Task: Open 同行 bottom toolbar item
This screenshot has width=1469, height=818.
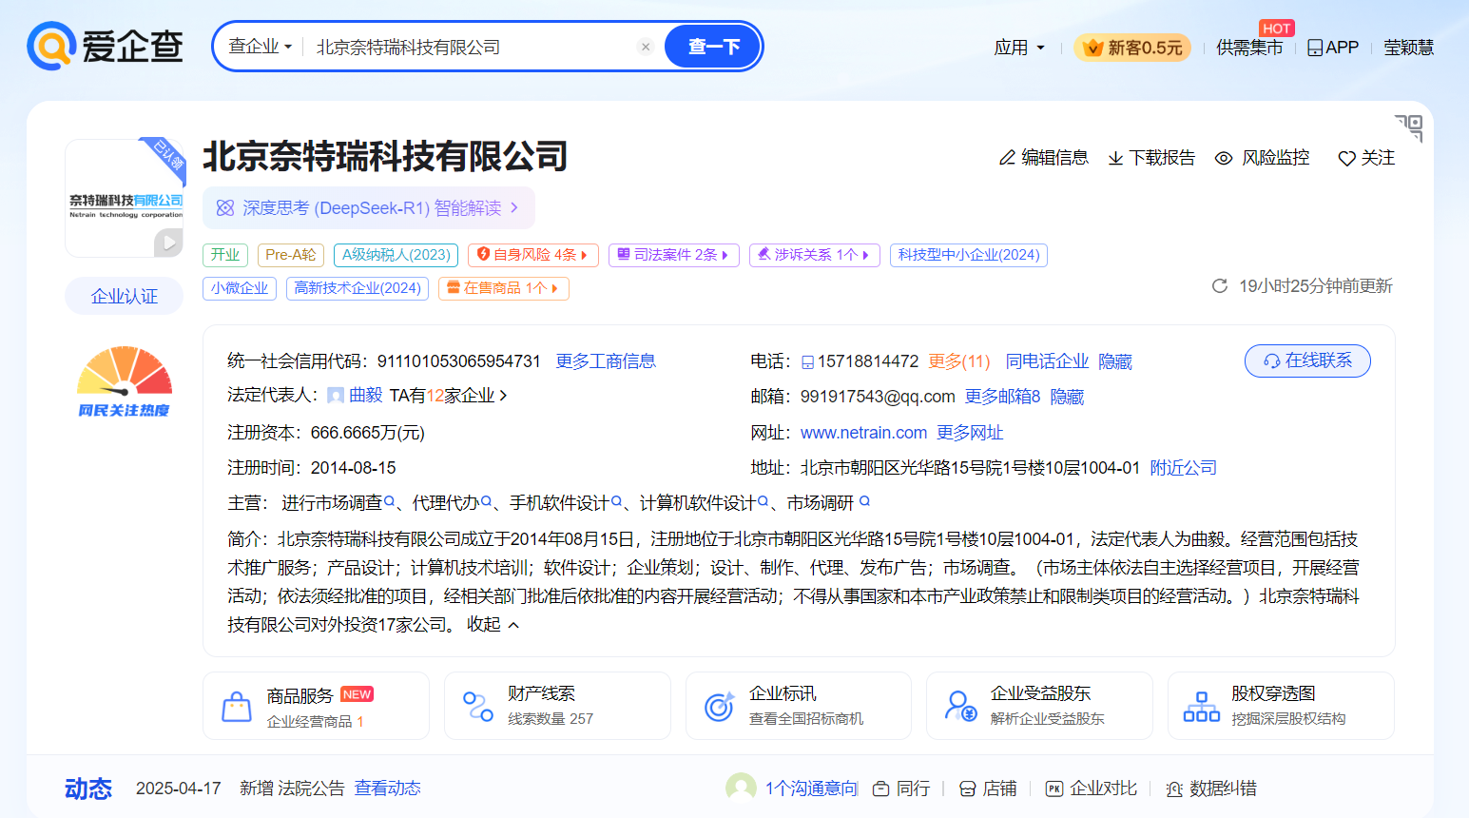Action: pos(901,789)
